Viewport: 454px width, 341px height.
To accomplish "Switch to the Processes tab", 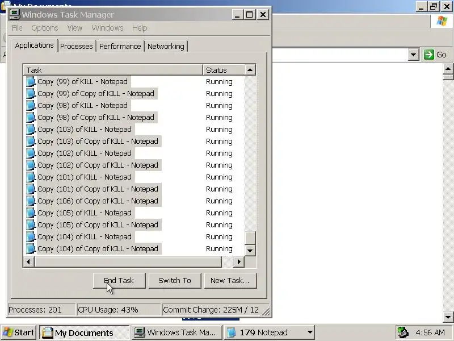I will (x=77, y=47).
